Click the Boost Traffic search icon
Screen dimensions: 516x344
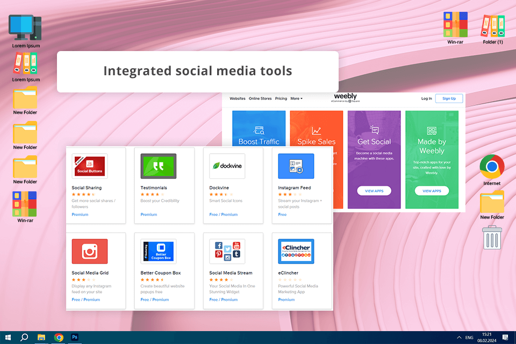(259, 131)
